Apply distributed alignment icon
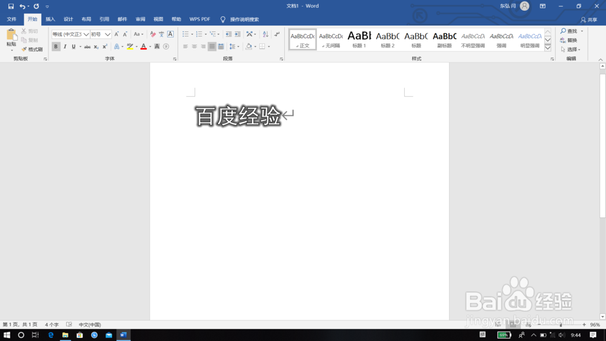The height and width of the screenshot is (341, 606). click(x=221, y=47)
